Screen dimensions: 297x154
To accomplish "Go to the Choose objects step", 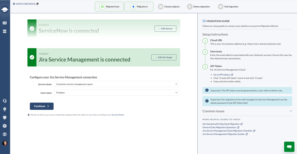I will [x=169, y=7].
